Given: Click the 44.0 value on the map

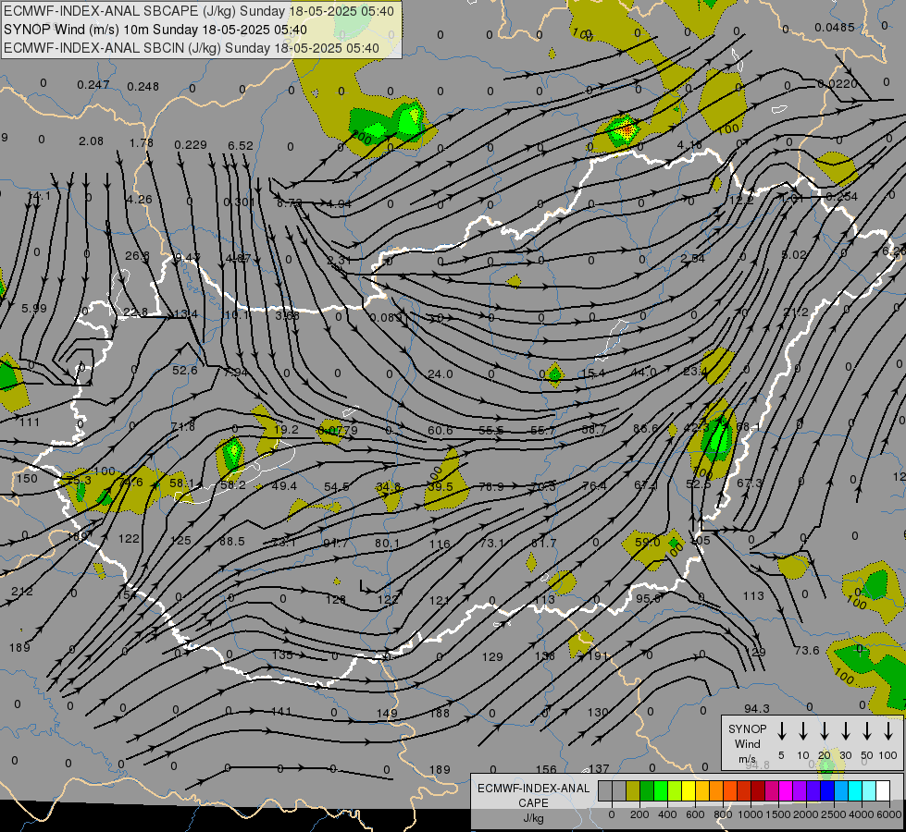Looking at the screenshot, I should (643, 373).
